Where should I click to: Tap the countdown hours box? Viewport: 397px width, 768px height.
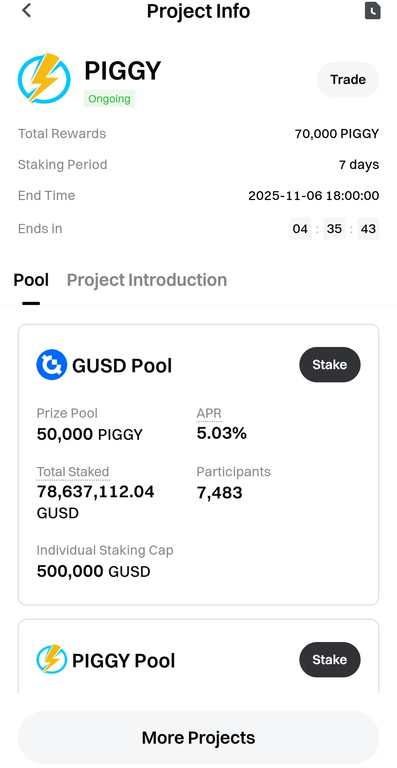pos(300,229)
